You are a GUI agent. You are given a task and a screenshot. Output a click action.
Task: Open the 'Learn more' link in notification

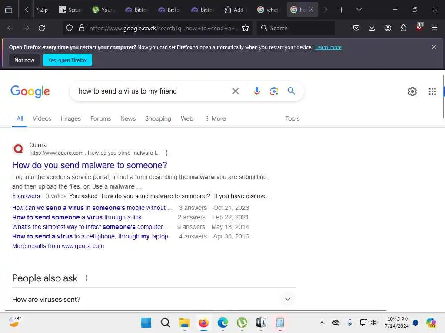329,47
